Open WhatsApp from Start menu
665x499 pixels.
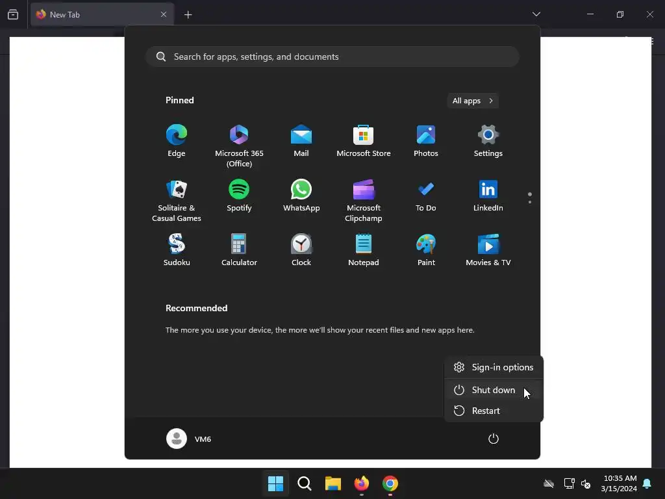pyautogui.click(x=301, y=196)
